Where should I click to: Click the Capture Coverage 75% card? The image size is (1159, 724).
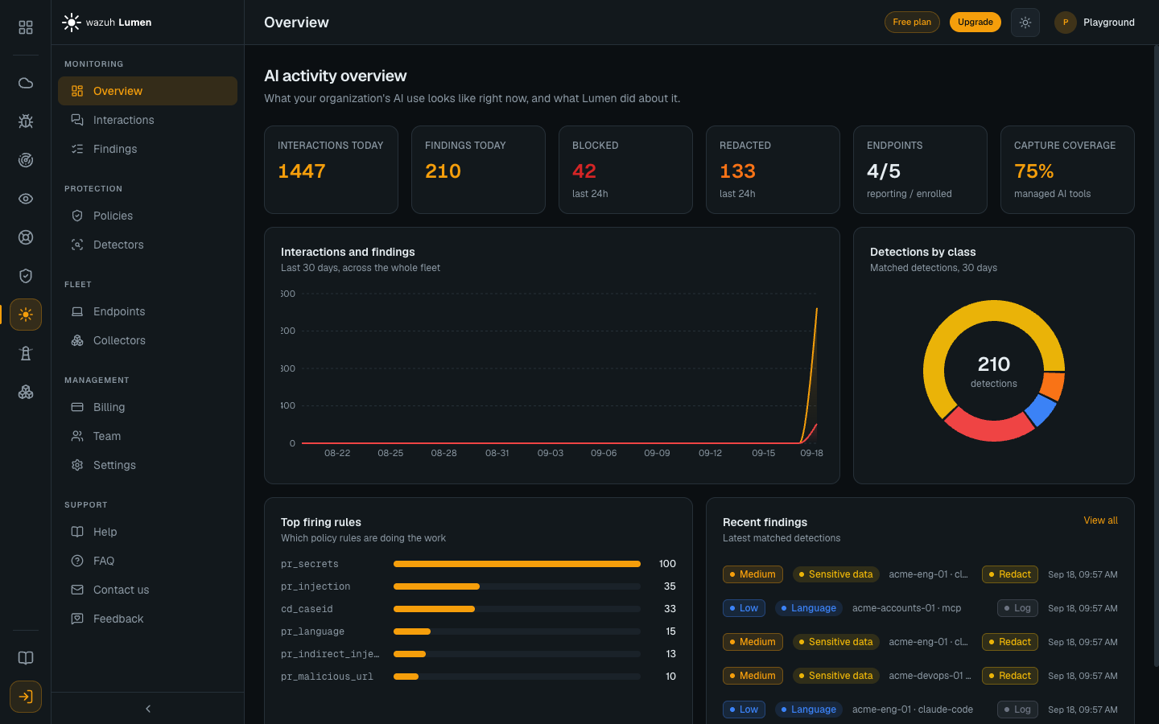tap(1067, 170)
